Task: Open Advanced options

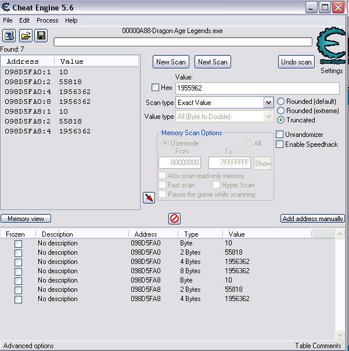Action: tap(28, 346)
